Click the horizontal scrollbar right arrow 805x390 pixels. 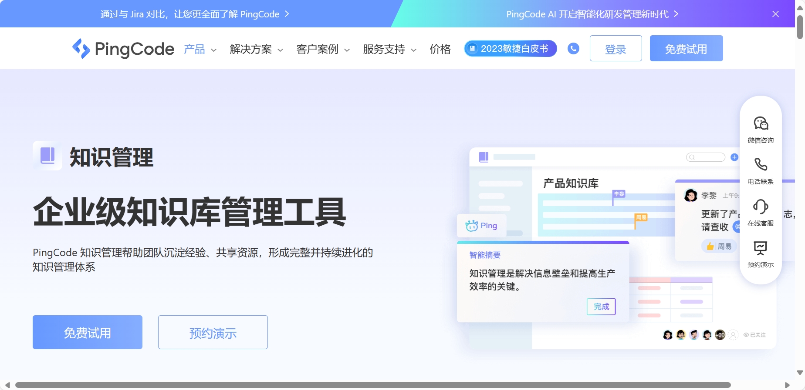point(787,385)
